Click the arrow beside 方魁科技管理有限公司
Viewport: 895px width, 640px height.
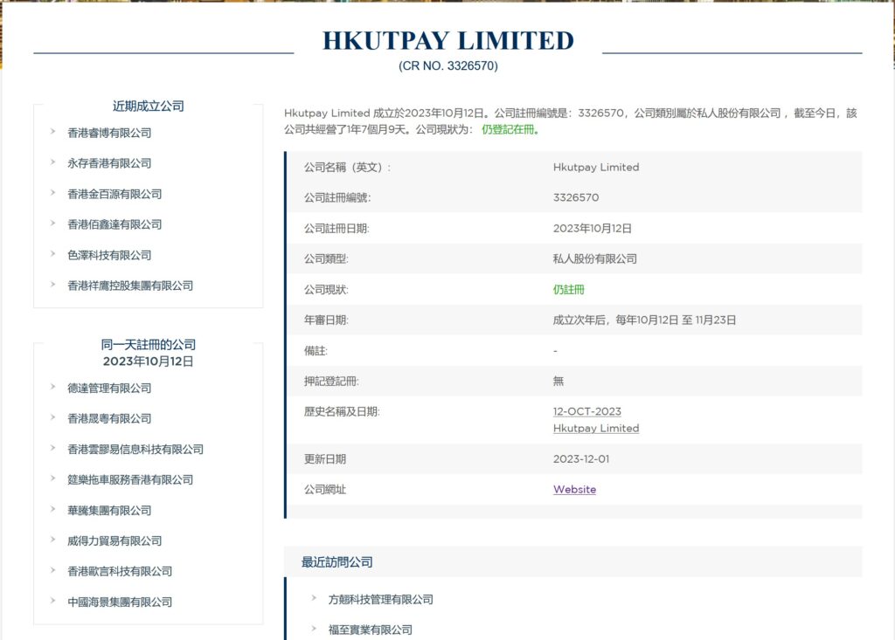pos(314,598)
